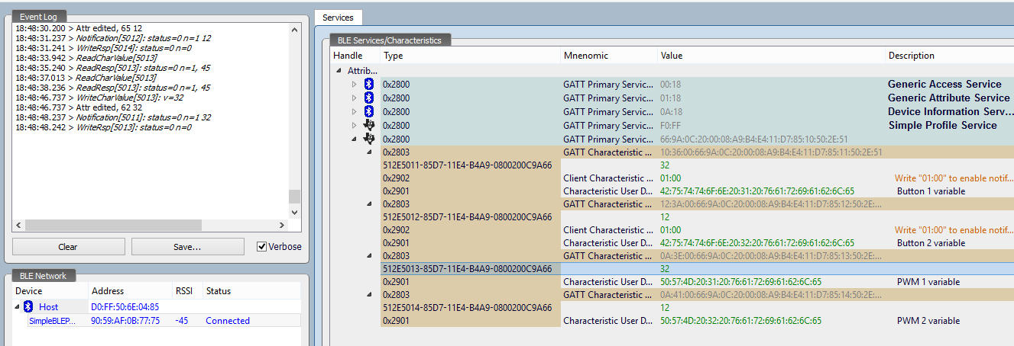Collapse the 0x2803 characteristic above 512E5013 UUID
The image size is (1014, 346).
[x=369, y=255]
